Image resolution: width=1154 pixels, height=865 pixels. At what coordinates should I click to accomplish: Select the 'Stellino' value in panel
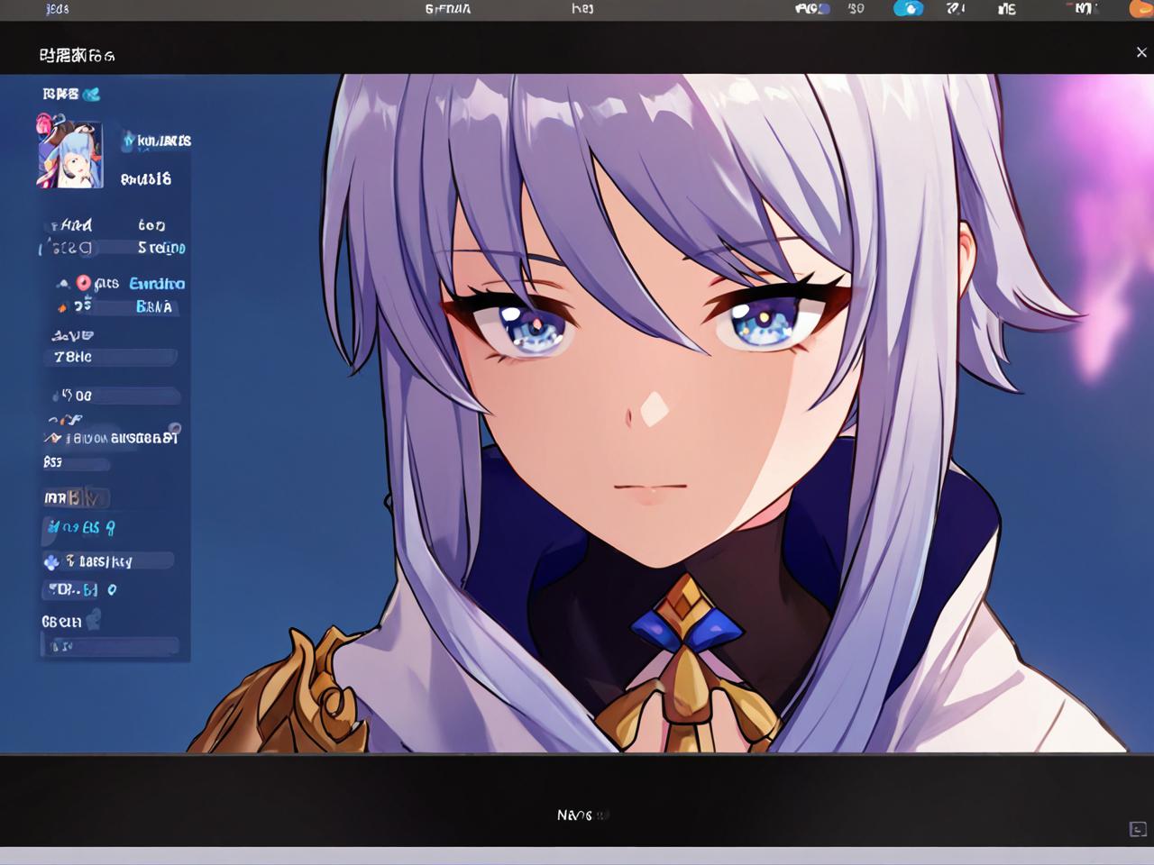tap(161, 247)
